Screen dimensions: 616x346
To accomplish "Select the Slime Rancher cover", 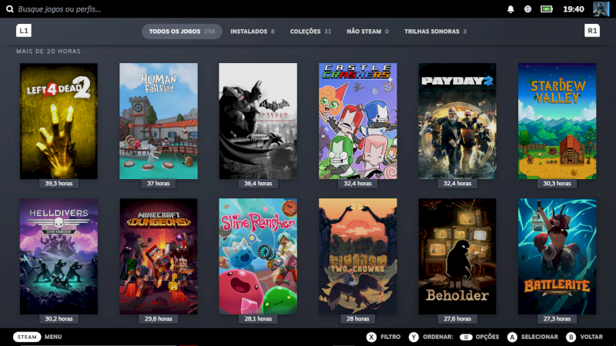I will click(x=258, y=256).
